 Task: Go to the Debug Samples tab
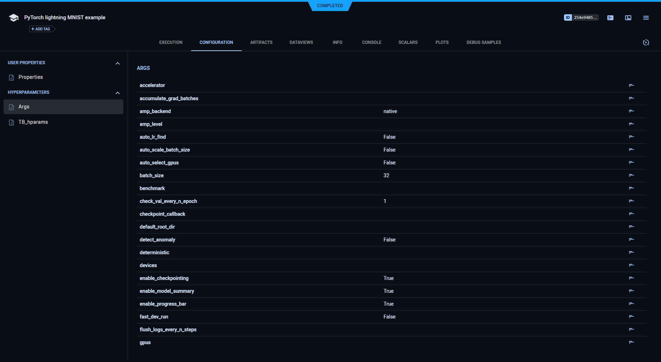click(x=483, y=42)
